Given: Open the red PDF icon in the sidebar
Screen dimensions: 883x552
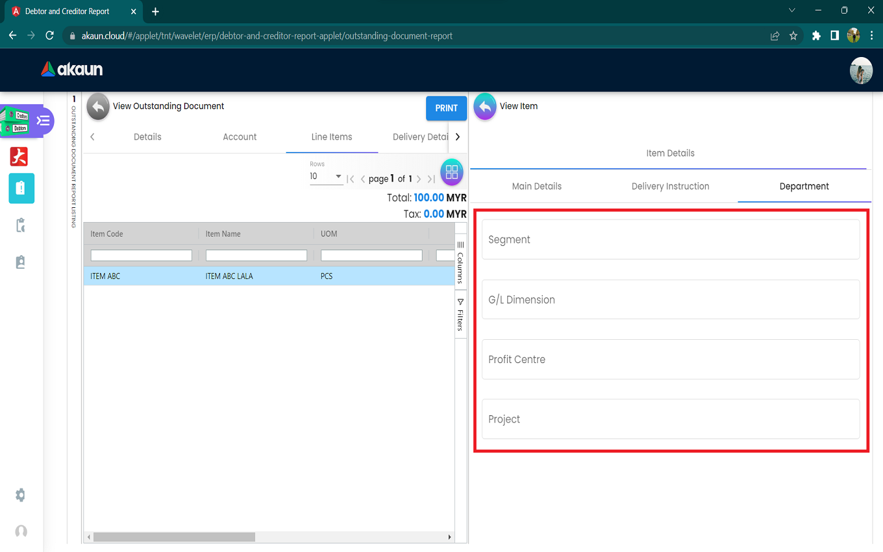Looking at the screenshot, I should pyautogui.click(x=19, y=157).
